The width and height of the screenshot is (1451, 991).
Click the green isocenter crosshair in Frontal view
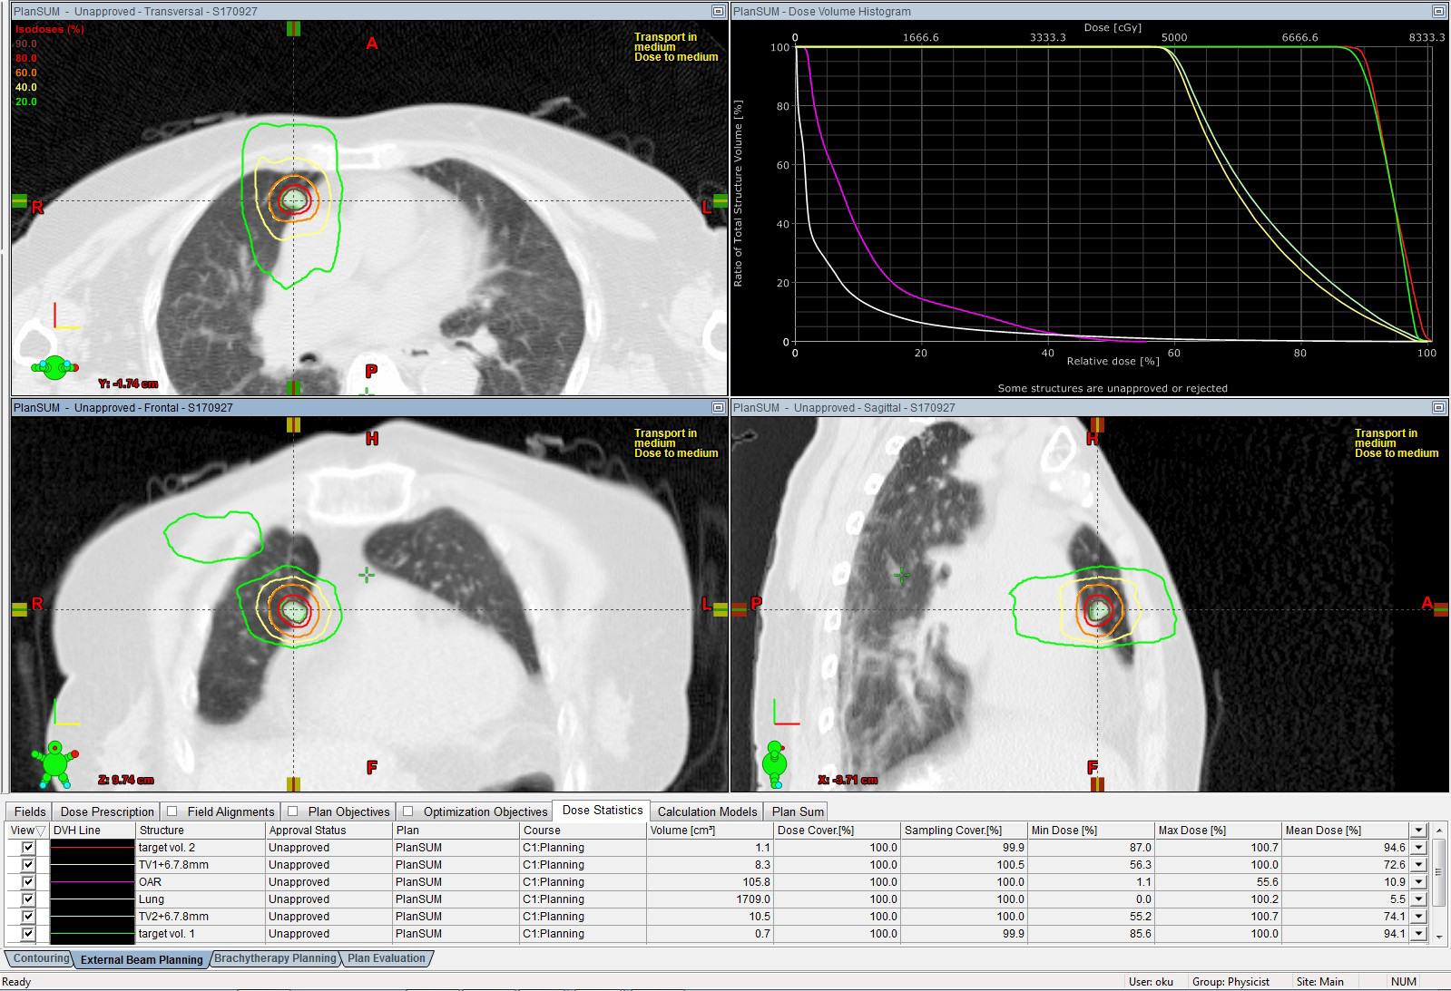pos(366,575)
